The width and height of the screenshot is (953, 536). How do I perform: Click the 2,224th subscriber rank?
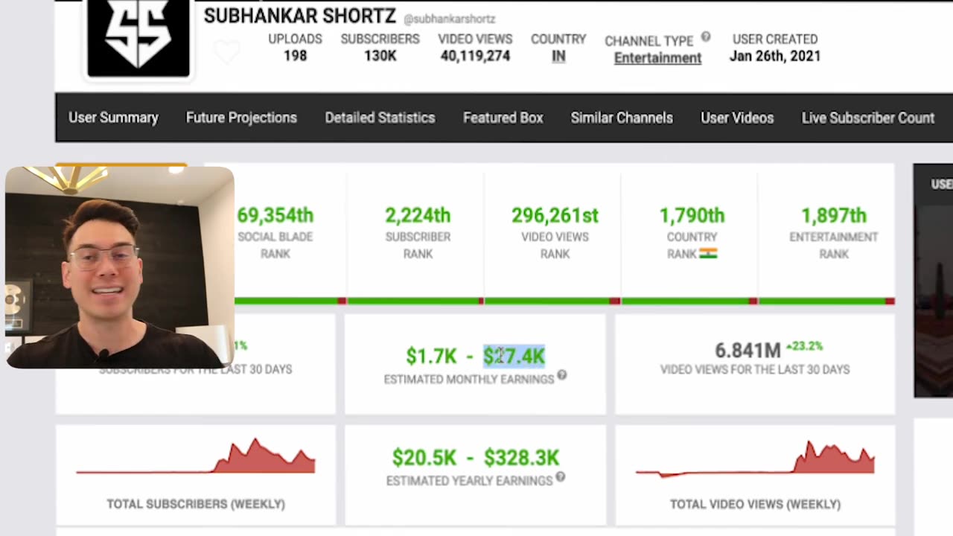pyautogui.click(x=418, y=216)
